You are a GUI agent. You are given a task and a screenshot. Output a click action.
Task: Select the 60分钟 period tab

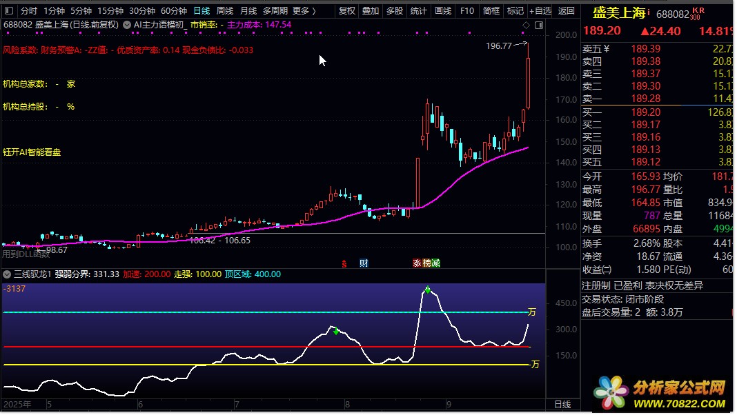[x=174, y=11]
